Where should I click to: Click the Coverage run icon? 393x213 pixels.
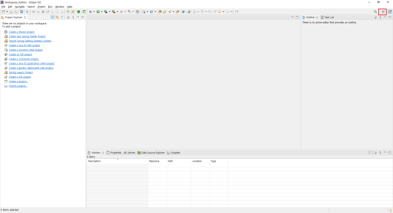coord(106,12)
